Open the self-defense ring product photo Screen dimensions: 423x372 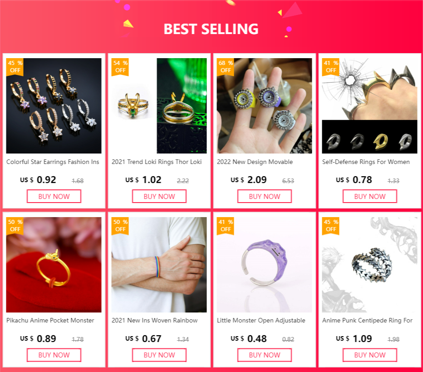click(369, 106)
